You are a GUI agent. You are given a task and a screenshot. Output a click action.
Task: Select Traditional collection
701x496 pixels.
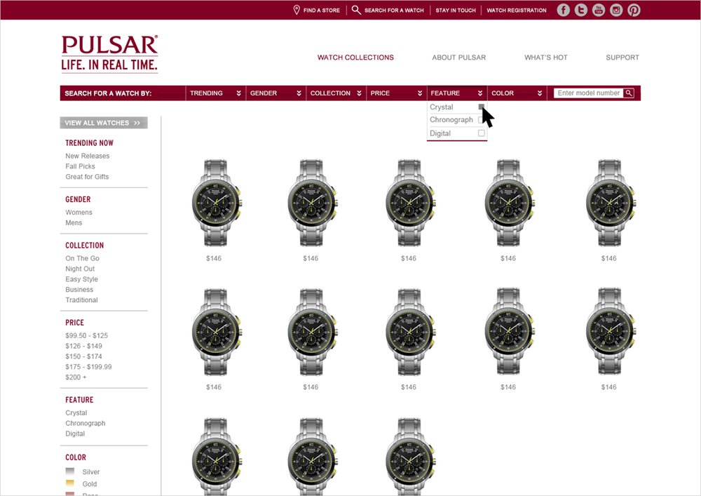[x=81, y=300]
